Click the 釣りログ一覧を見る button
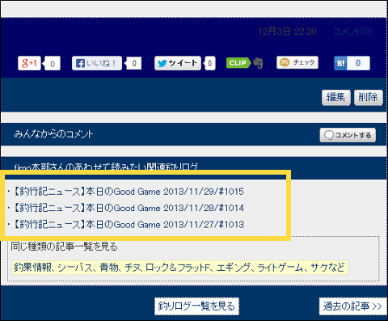Screen dimensions: 388x321 pyautogui.click(x=196, y=306)
